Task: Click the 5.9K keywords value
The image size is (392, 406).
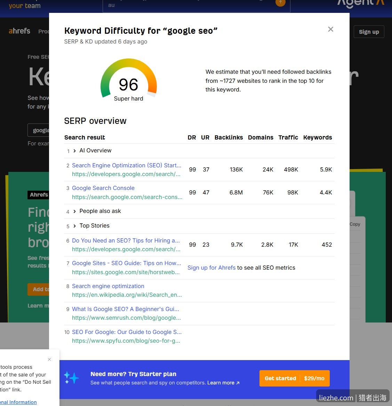Action: (x=326, y=169)
